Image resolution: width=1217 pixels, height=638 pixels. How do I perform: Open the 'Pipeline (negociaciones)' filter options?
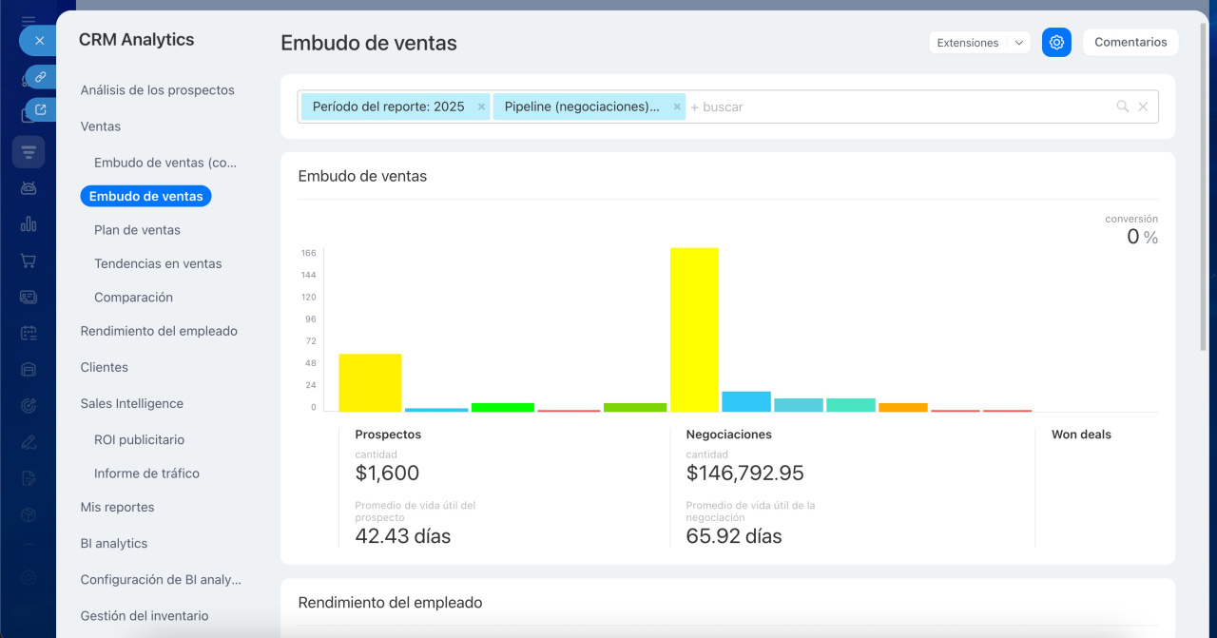581,106
